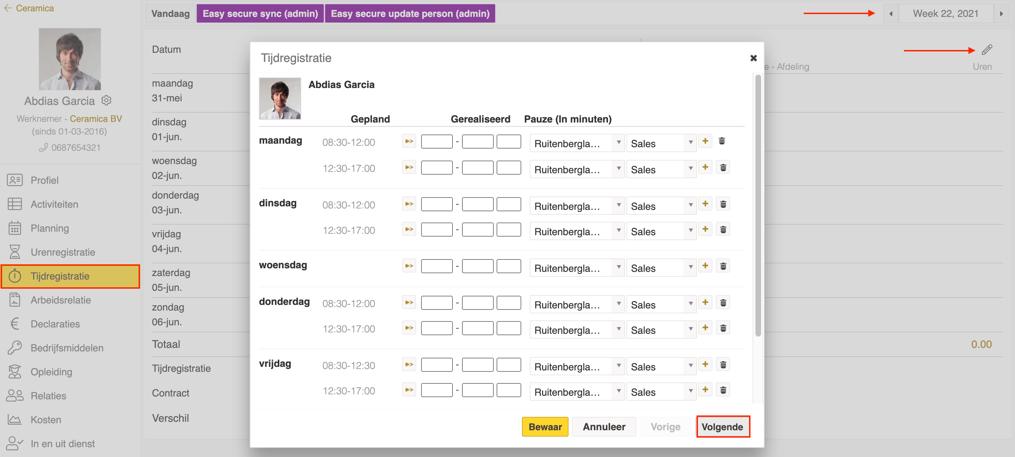Select Tijdregistratie in the sidebar
Screen dimensions: 1015x457
(70, 276)
